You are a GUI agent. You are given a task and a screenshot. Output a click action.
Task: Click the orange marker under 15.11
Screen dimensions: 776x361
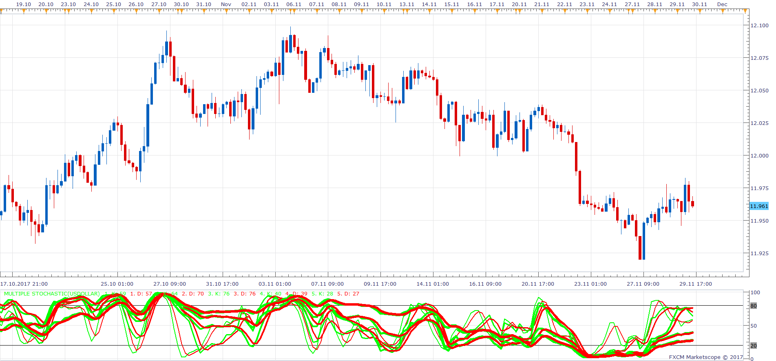click(452, 11)
